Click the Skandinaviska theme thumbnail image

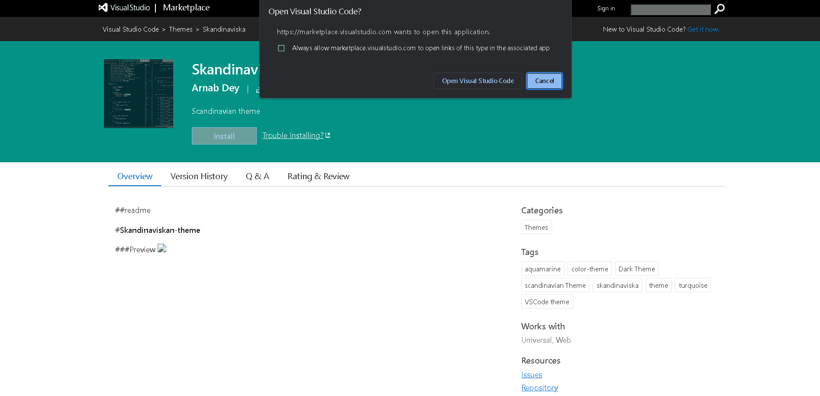[x=139, y=93]
